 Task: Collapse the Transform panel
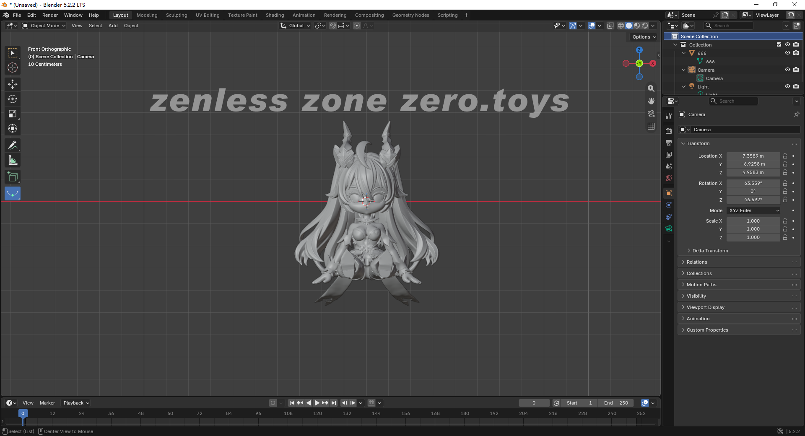pos(698,143)
